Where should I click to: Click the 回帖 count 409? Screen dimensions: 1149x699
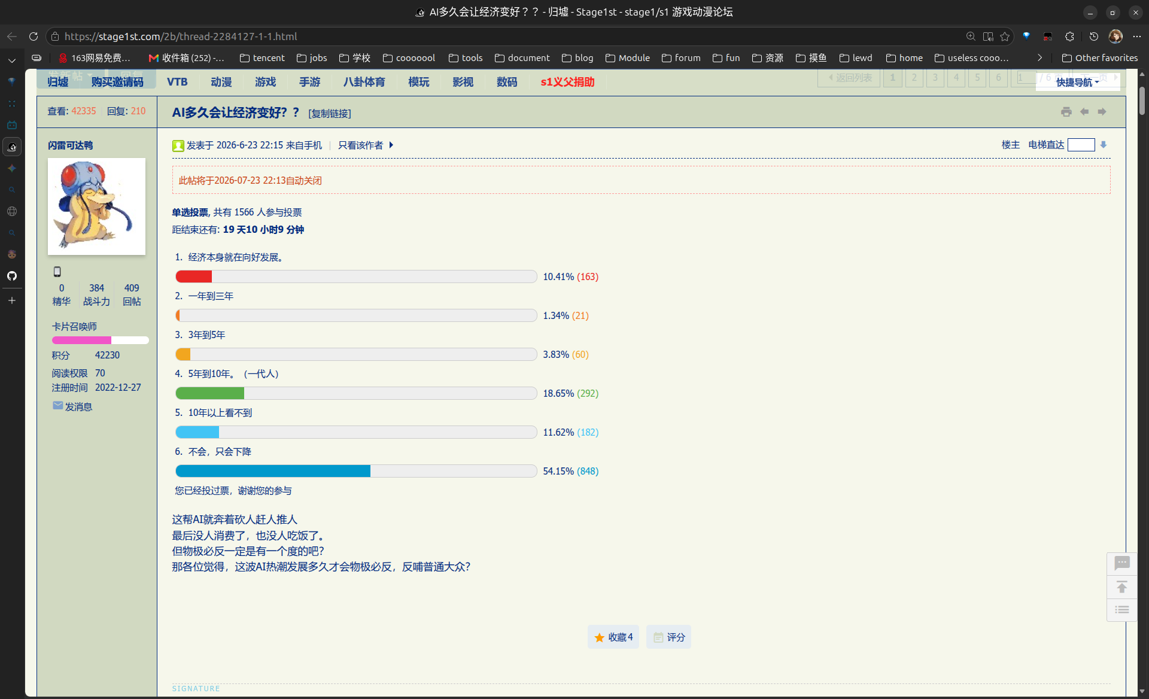132,288
